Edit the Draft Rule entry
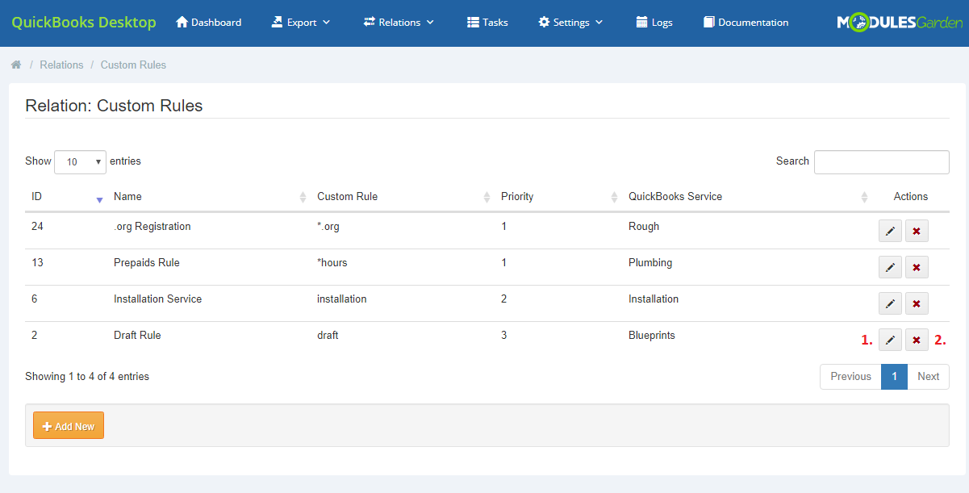Viewport: 969px width, 493px height. coord(890,340)
